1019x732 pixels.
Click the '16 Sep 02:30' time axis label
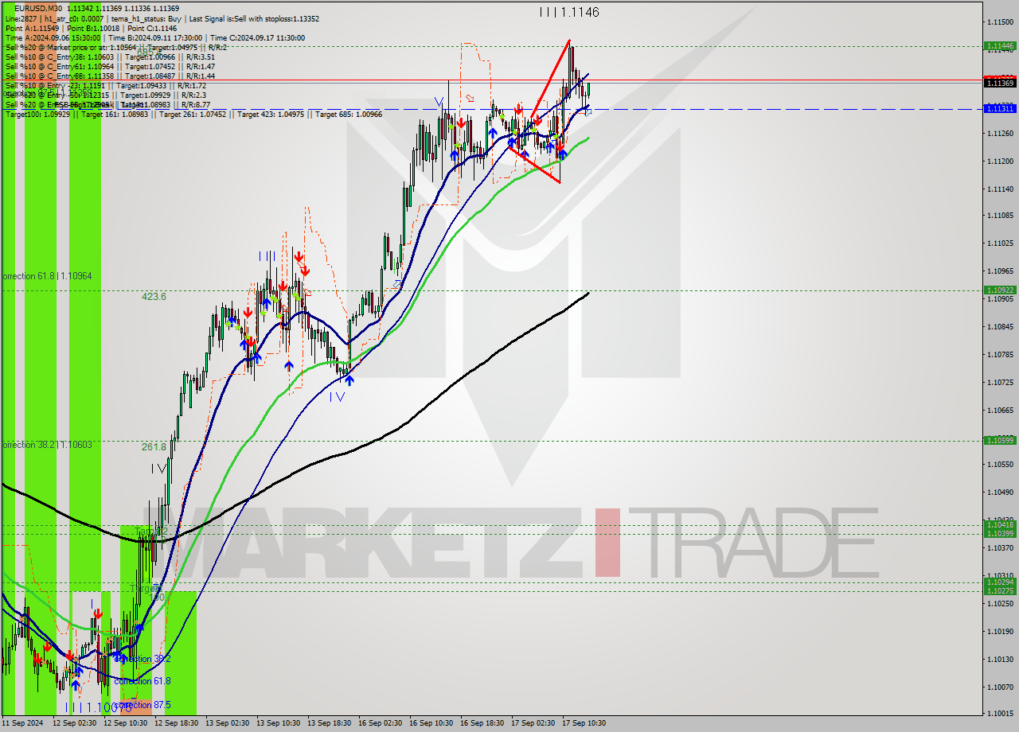[380, 723]
